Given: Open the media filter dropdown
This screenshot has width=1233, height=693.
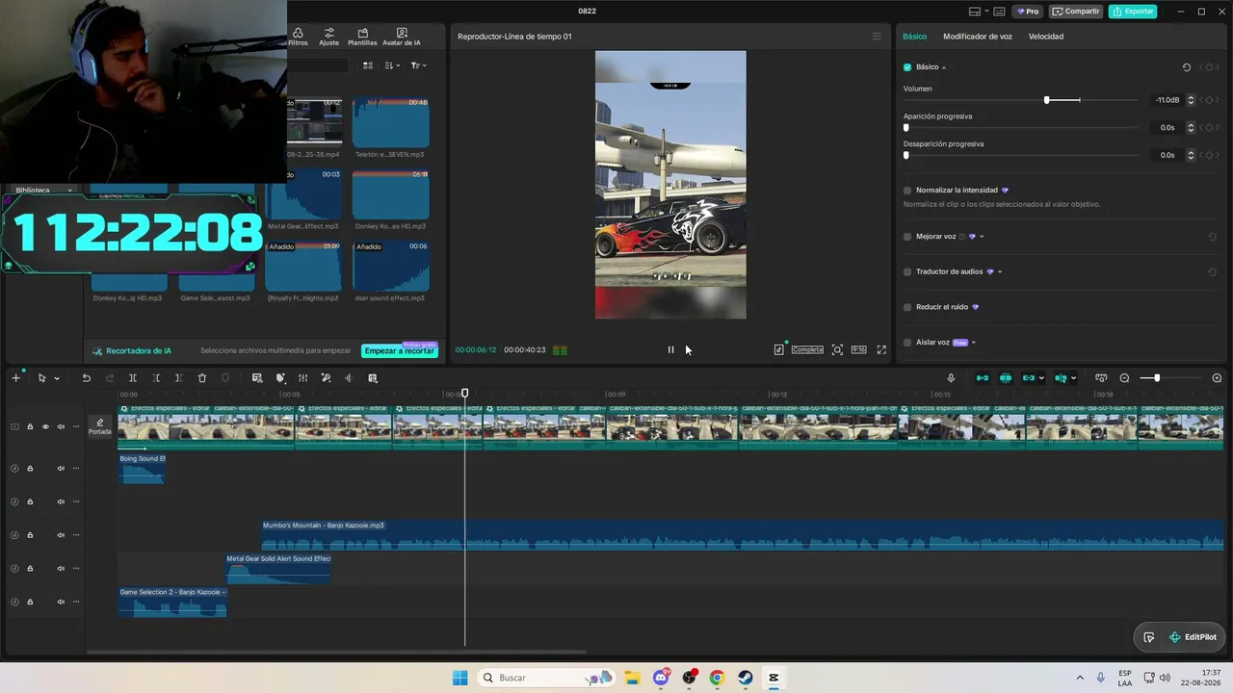Looking at the screenshot, I should point(418,65).
